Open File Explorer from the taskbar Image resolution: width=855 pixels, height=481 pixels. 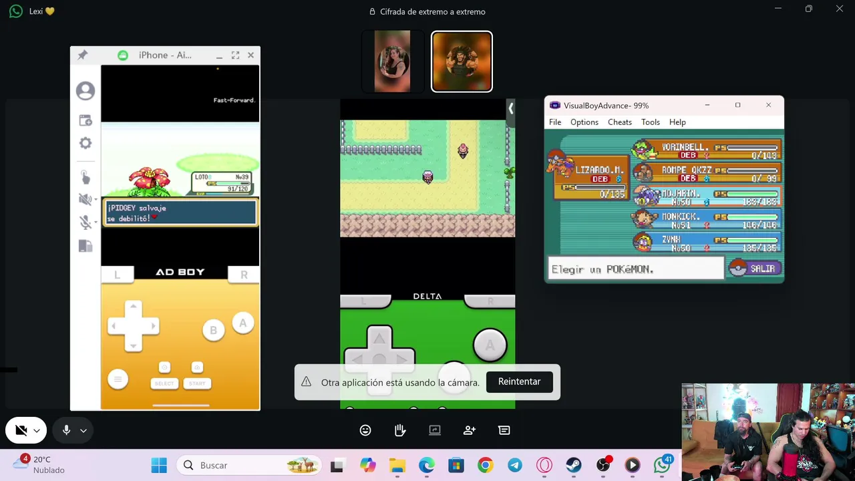tap(397, 465)
